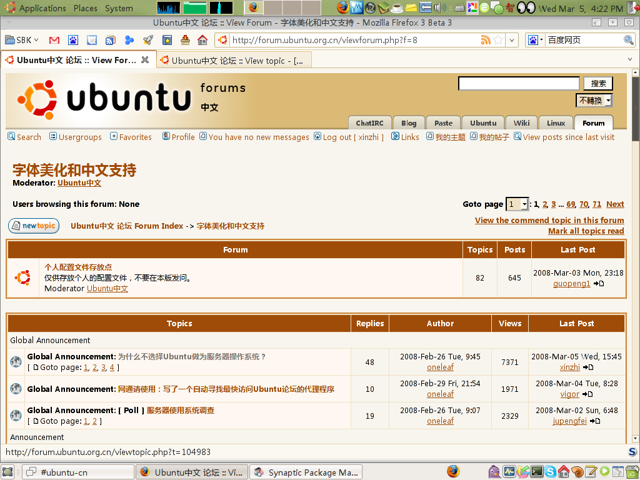Select the Blog navigation tab

click(409, 123)
